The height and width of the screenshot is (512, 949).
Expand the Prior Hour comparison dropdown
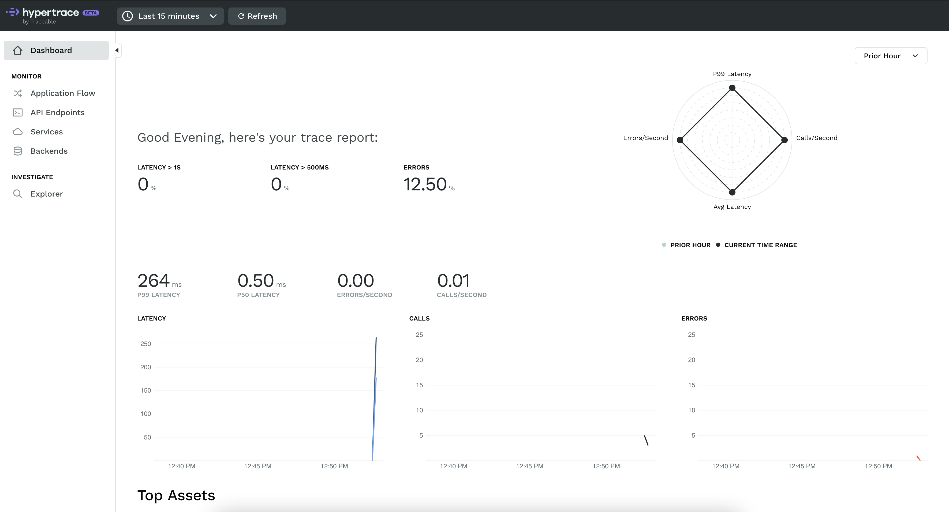(x=891, y=56)
